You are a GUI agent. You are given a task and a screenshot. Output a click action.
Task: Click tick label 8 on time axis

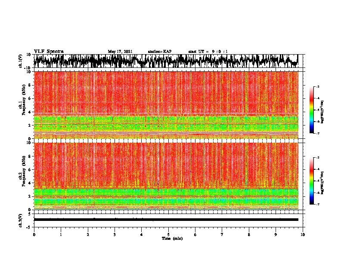point(249,235)
